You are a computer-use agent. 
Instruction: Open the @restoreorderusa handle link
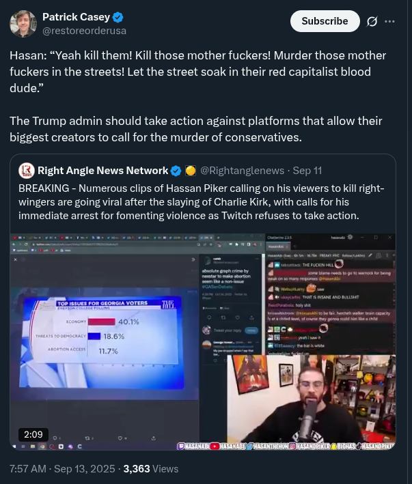pos(84,31)
